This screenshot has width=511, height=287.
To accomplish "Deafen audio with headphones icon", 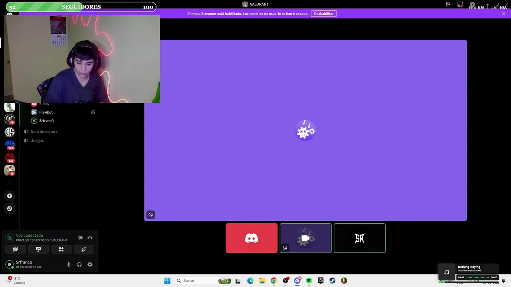I will pyautogui.click(x=79, y=264).
